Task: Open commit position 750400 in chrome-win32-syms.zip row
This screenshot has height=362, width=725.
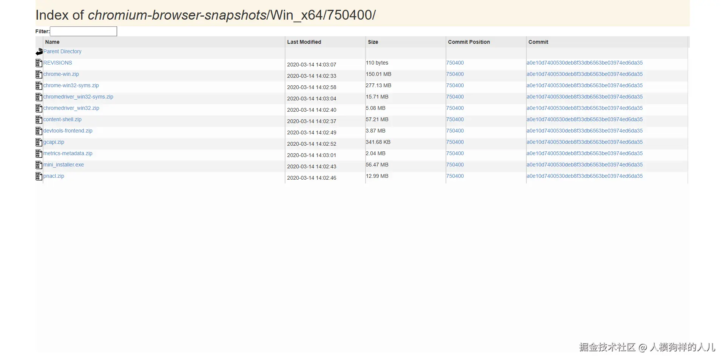Action: click(455, 85)
